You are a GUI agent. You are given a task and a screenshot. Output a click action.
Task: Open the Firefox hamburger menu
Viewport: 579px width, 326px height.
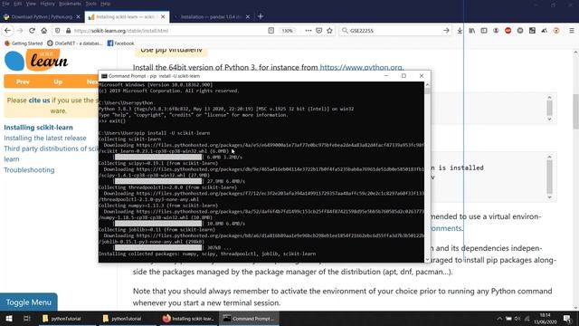[571, 31]
